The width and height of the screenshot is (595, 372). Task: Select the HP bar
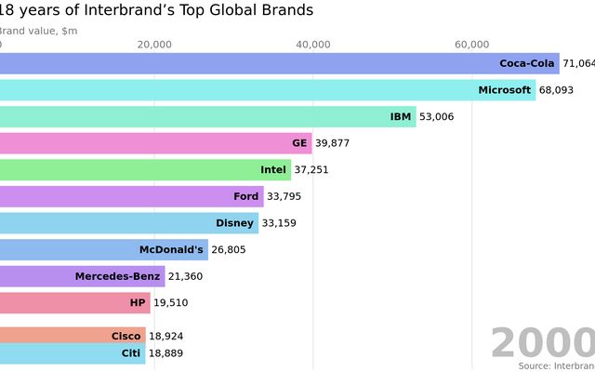pyautogui.click(x=74, y=303)
